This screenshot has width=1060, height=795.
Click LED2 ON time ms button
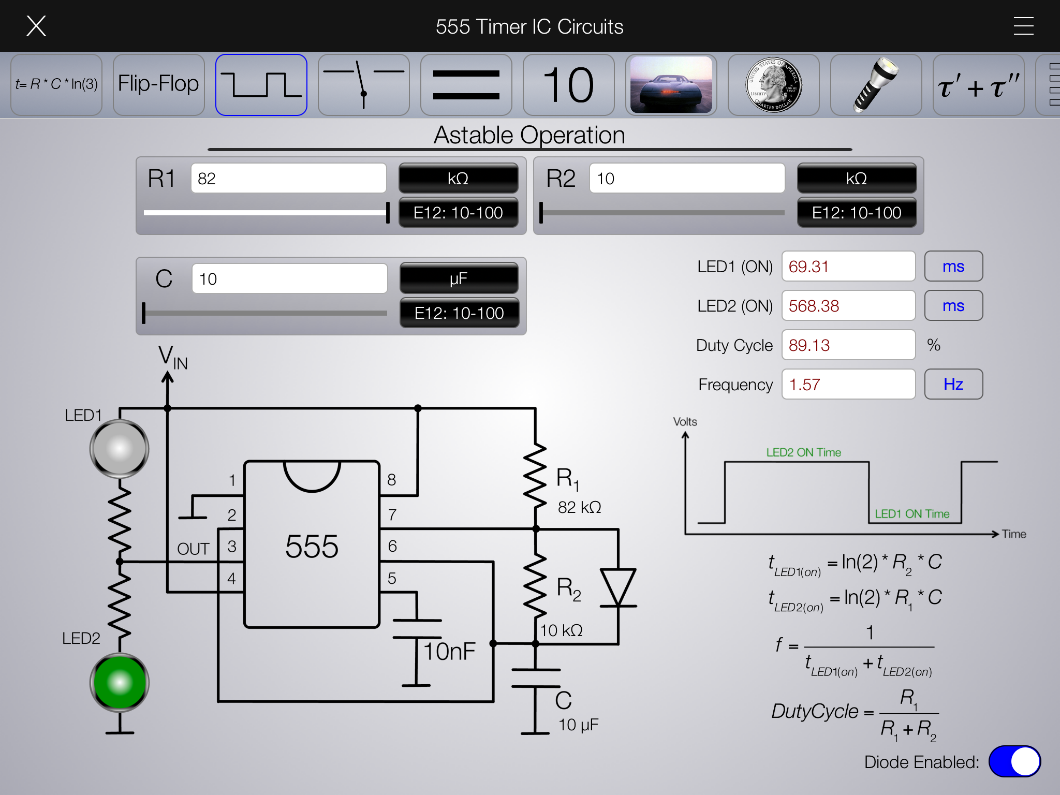tap(953, 306)
